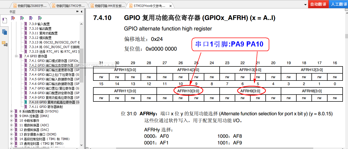This screenshot has height=149, width=348.
Task: Open the page thumbnails panel icon
Action: [x=4, y=32]
